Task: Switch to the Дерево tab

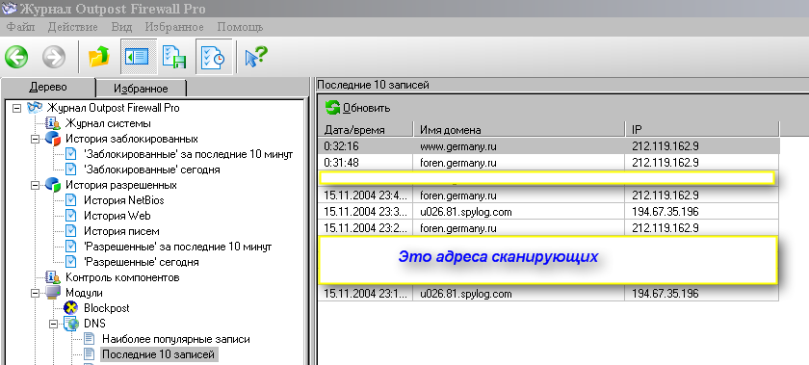Action: click(x=48, y=87)
